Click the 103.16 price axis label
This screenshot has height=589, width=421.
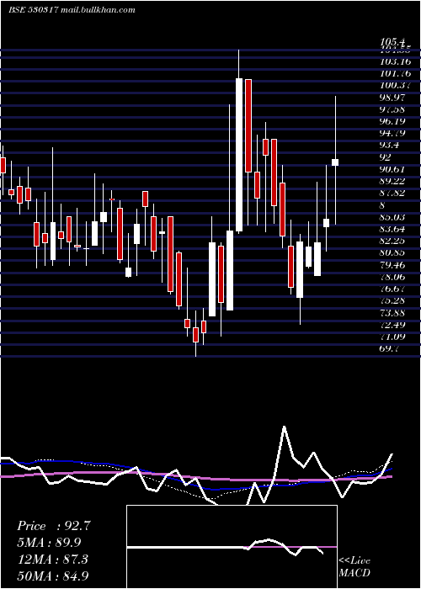pyautogui.click(x=395, y=61)
